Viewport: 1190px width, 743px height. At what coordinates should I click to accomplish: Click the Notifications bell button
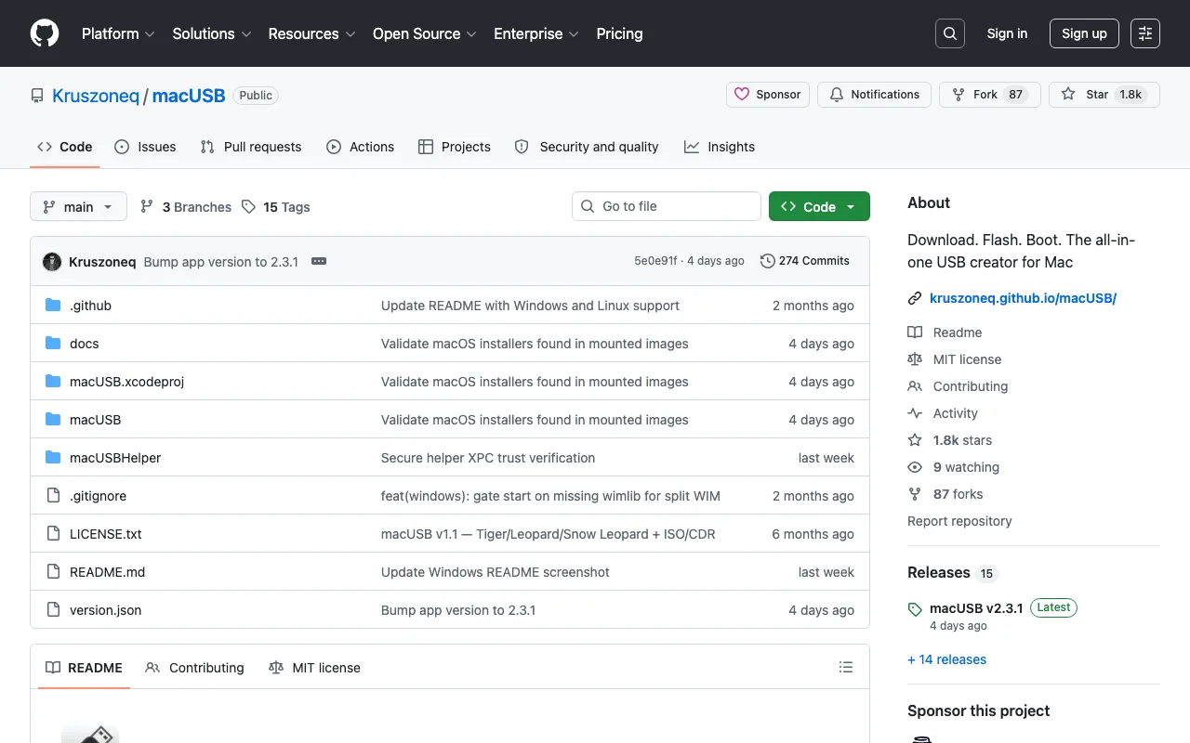click(x=874, y=95)
